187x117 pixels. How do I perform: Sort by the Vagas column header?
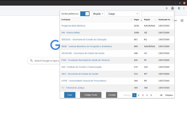(x=136, y=20)
